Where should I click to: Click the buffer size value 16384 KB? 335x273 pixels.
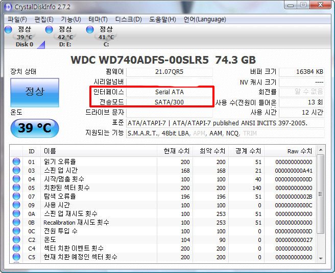tap(302, 72)
